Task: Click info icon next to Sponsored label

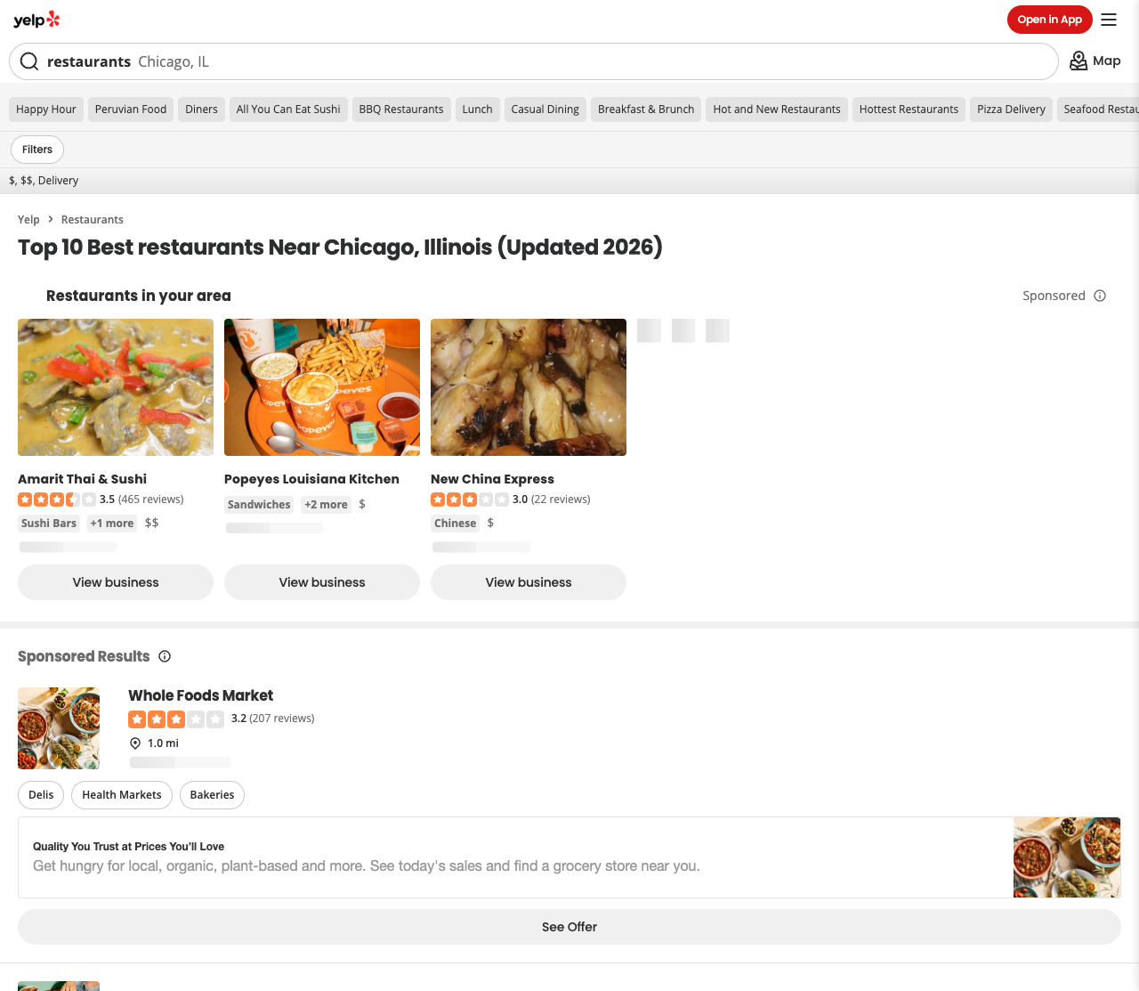Action: coord(1100,296)
